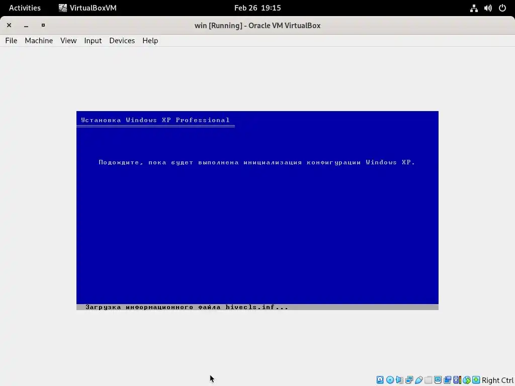This screenshot has width=515, height=386.
Task: Click the shared folders status icon
Action: pos(428,380)
